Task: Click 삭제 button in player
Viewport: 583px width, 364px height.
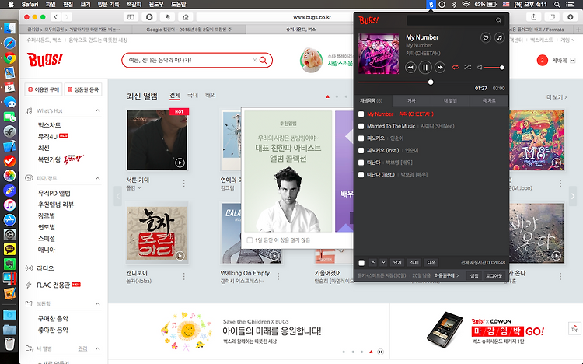Action: click(x=414, y=262)
